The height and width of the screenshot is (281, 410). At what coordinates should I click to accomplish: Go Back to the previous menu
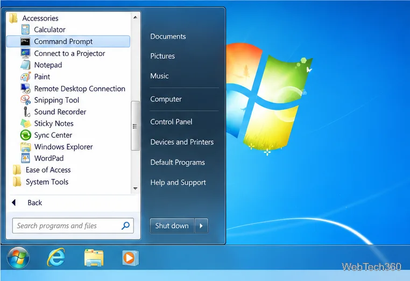[x=35, y=203]
